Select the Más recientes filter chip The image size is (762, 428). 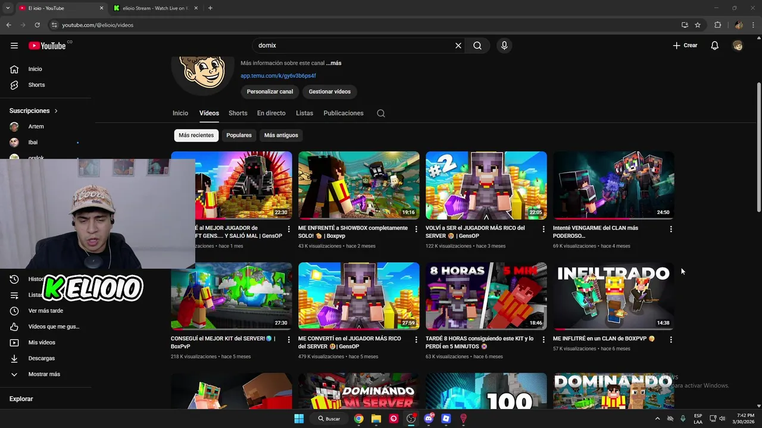(196, 136)
